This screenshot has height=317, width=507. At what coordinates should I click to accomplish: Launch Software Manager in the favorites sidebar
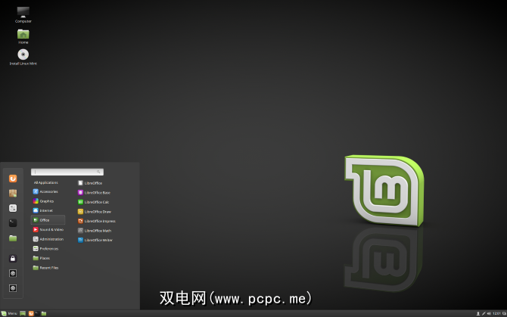click(13, 193)
